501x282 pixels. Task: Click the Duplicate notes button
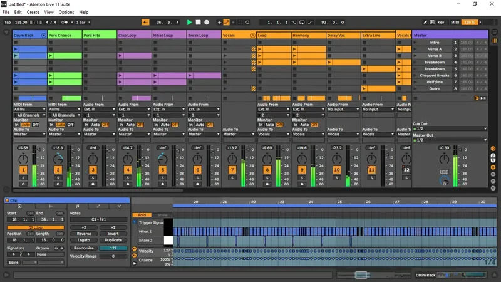coord(113,240)
